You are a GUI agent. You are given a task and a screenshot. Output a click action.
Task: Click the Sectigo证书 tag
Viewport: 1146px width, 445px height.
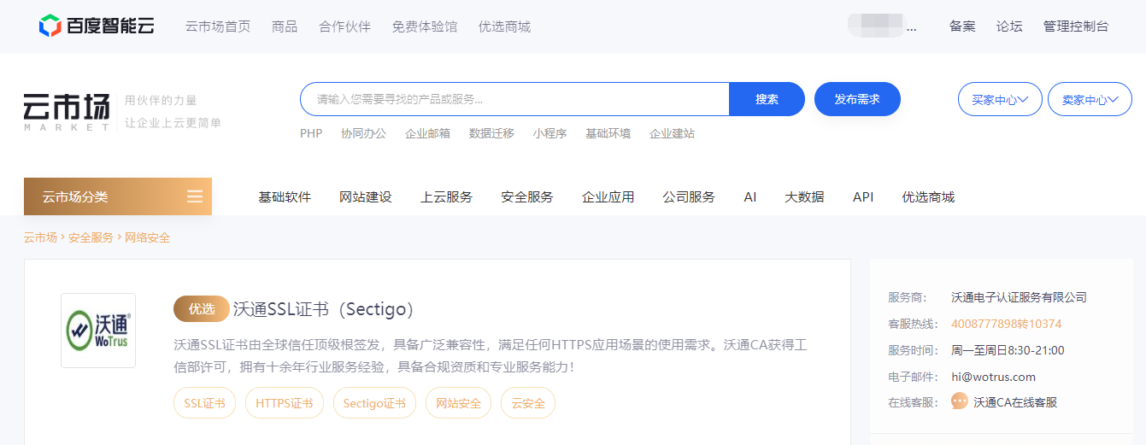pos(373,403)
